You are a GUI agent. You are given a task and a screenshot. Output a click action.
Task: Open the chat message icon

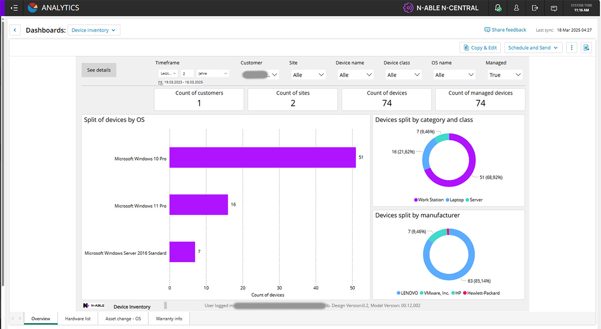coord(554,8)
